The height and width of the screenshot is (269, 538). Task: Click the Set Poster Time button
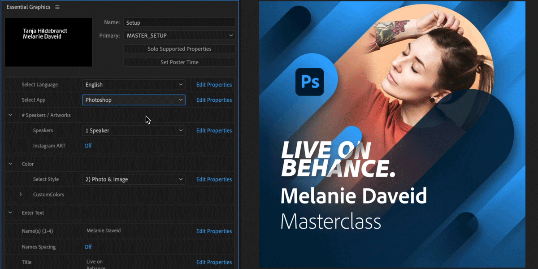pos(179,62)
